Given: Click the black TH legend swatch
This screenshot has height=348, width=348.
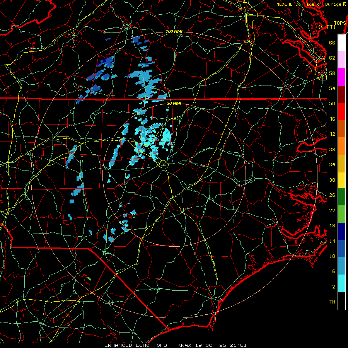Looking at the screenshot, I should 341,301.
